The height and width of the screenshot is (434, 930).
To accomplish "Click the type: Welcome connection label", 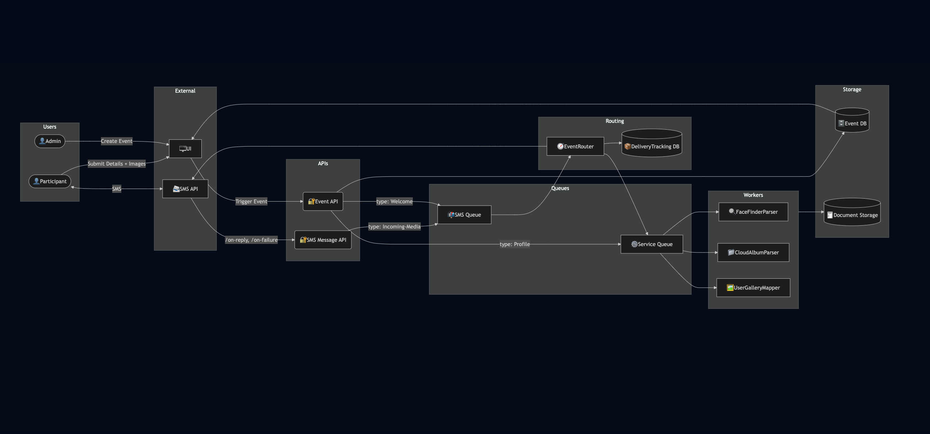I will pos(395,202).
